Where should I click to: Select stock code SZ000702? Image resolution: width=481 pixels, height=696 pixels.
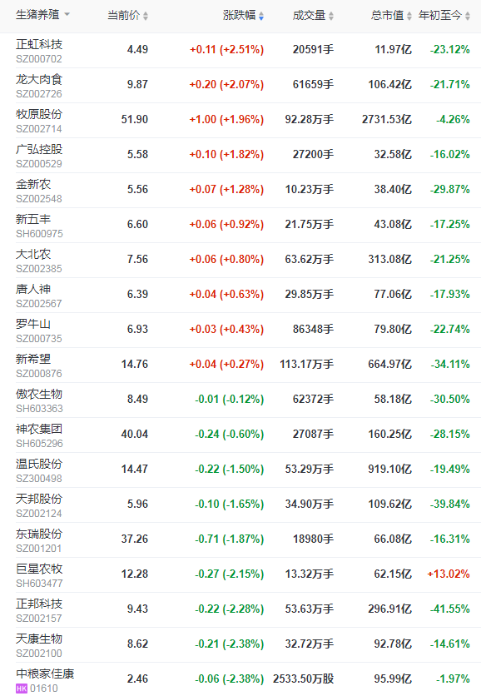[39, 59]
